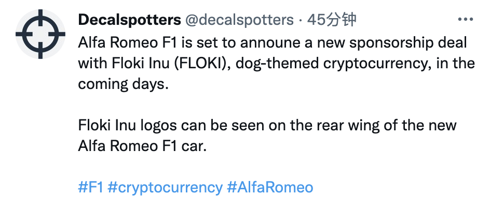Click the Decalspotters crosshair avatar

[40, 33]
